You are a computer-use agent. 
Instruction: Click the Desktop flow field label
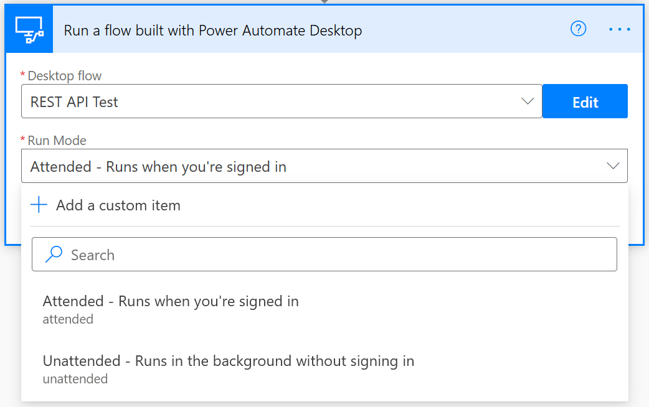coord(65,76)
